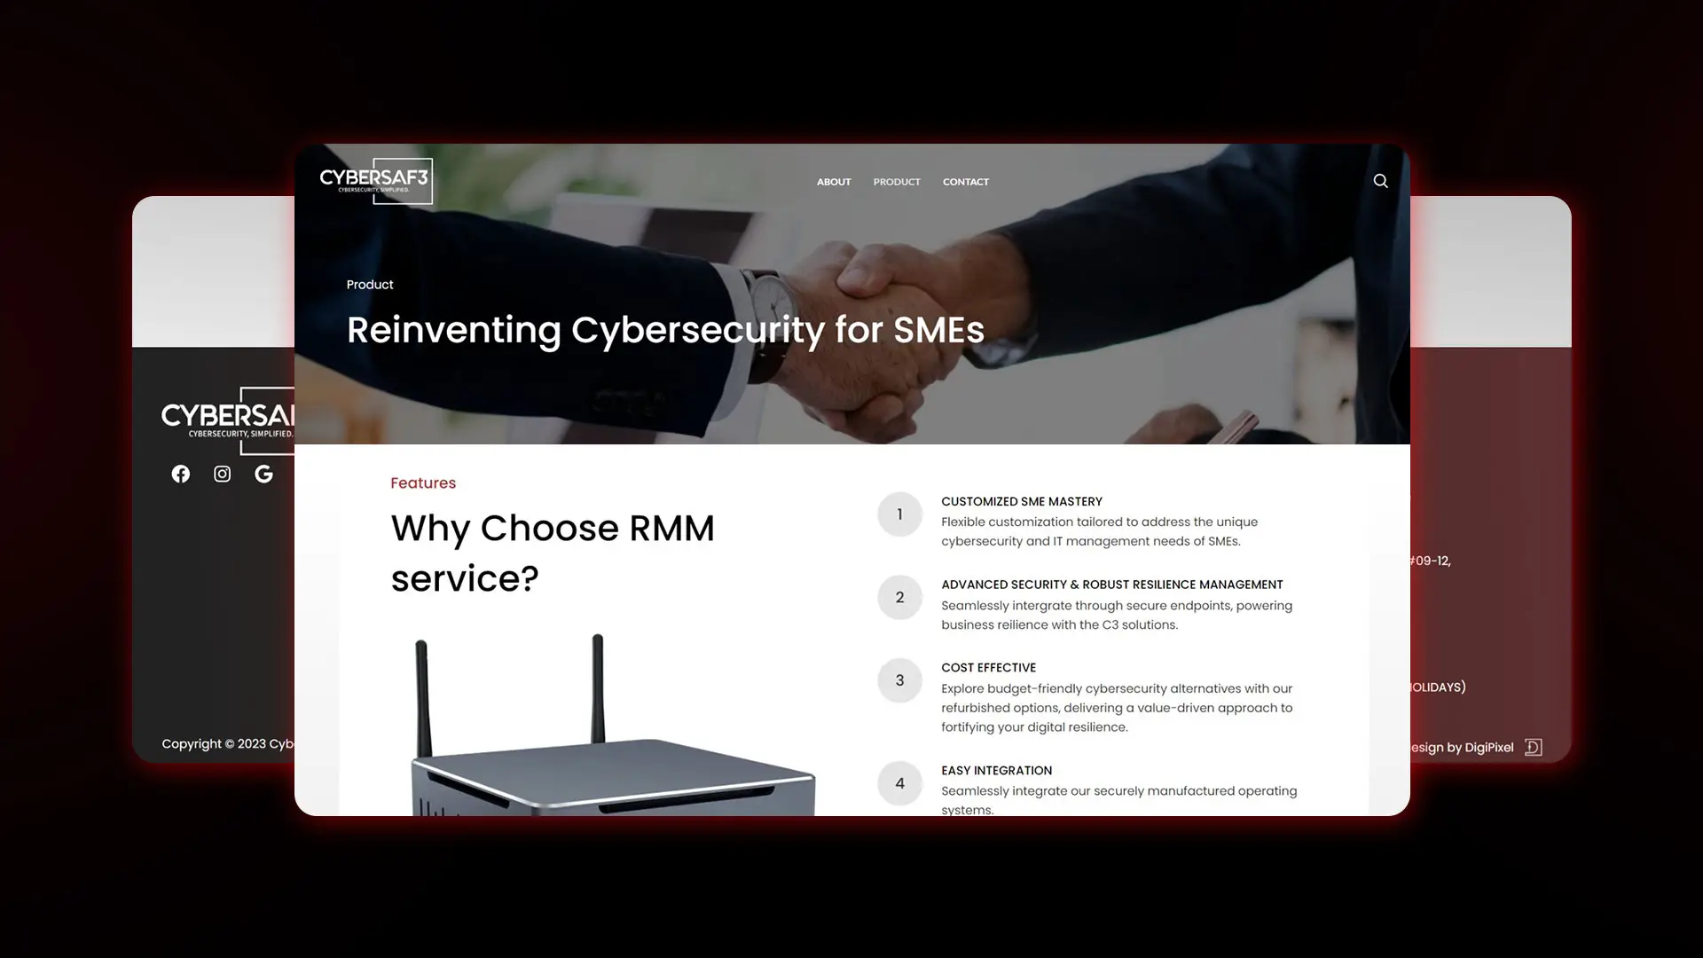1703x958 pixels.
Task: Click feature number 4 circle icon
Action: (899, 782)
